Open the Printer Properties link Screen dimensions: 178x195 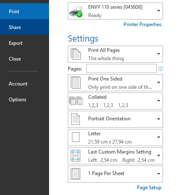142,24
